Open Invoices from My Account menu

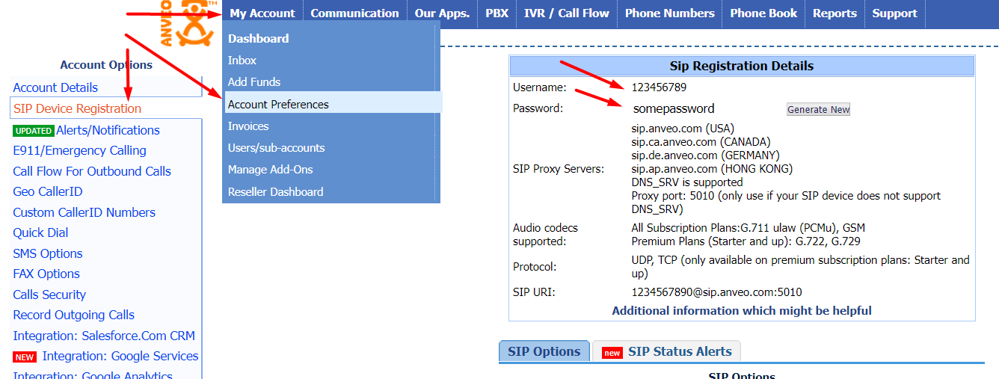tap(248, 126)
